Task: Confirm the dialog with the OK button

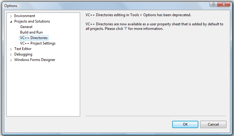Action: 185,124
